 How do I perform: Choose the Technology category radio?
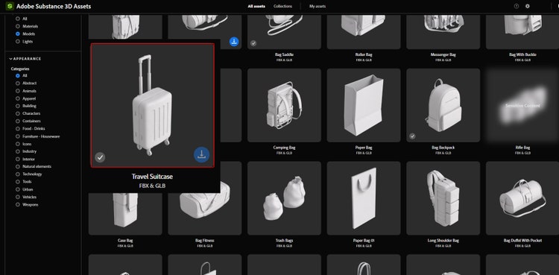click(x=18, y=174)
